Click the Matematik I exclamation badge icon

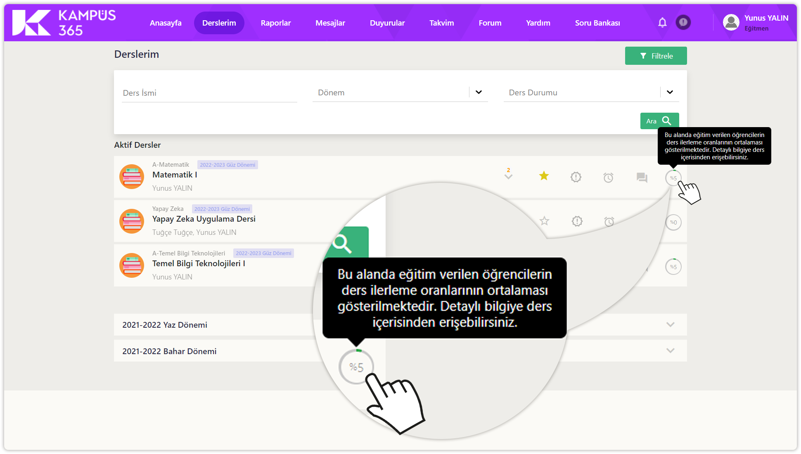[x=576, y=177]
